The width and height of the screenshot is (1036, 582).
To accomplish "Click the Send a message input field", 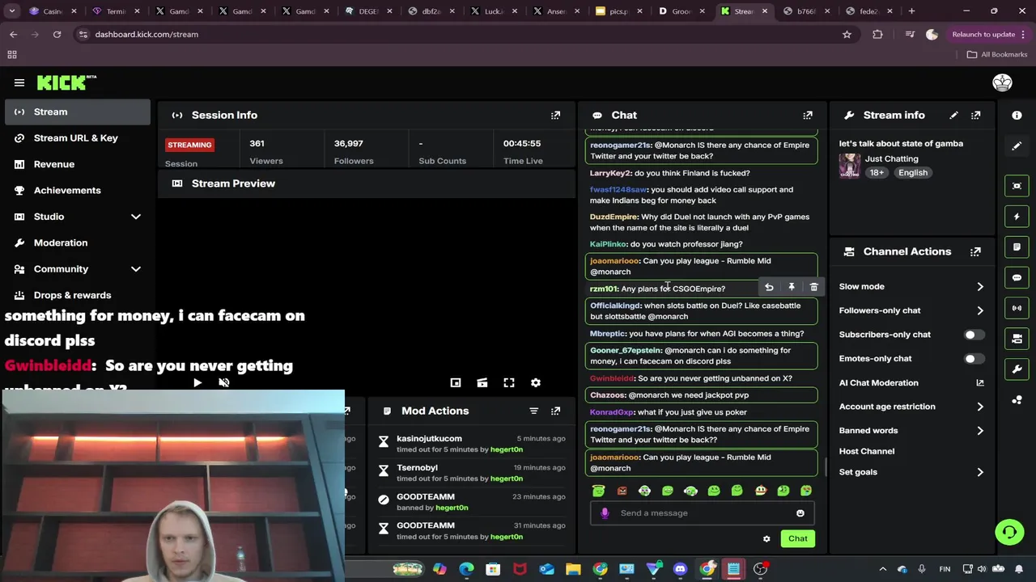I will (x=702, y=513).
